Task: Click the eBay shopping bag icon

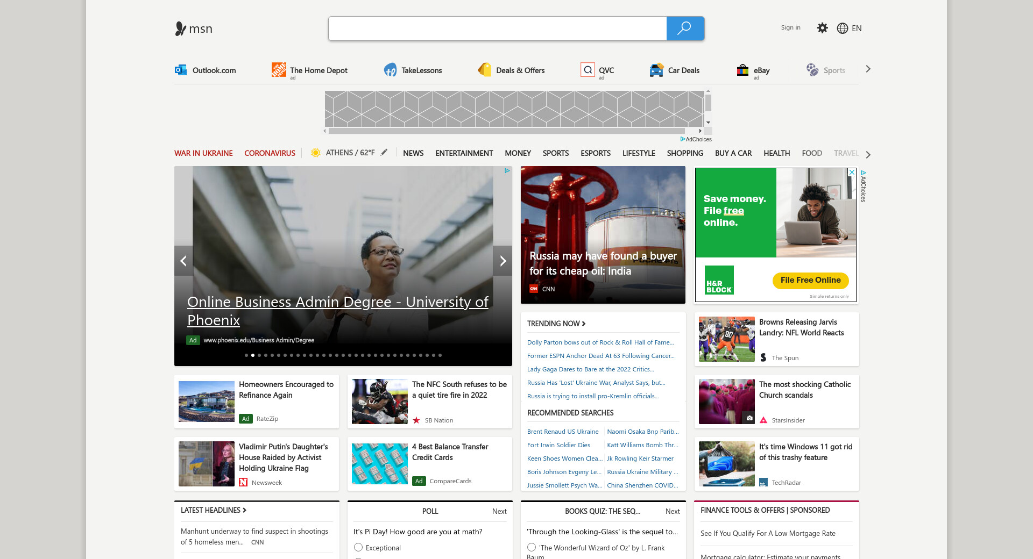Action: 742,70
